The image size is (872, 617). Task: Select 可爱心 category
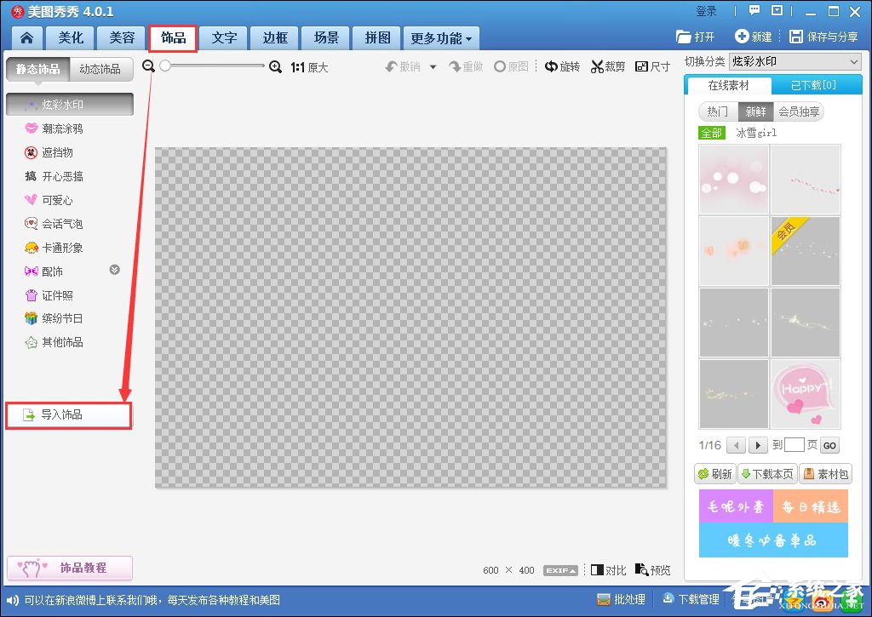point(50,200)
